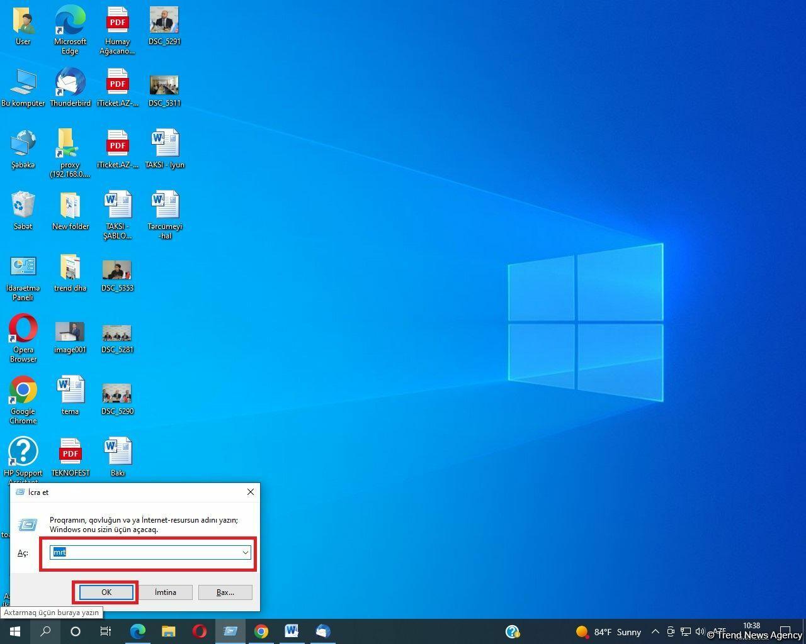
Task: Click OK in İcra et dialog
Action: (106, 592)
